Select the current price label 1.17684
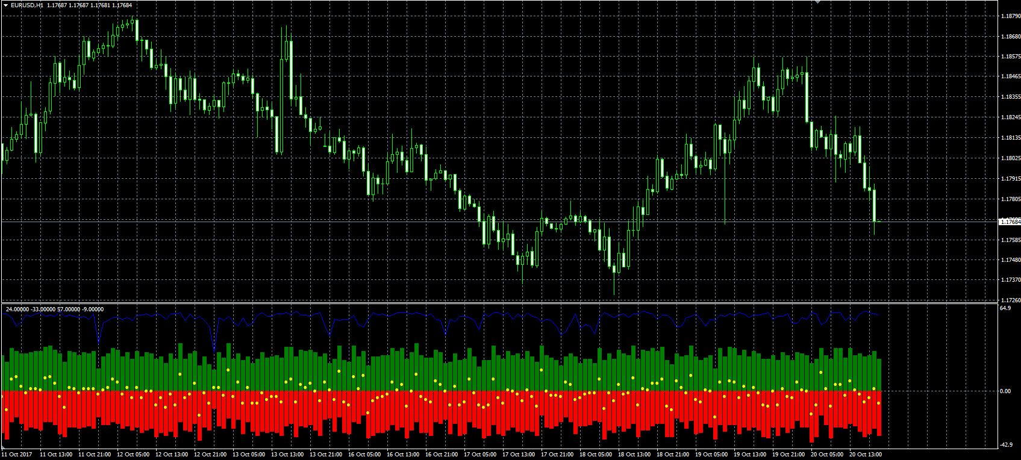The width and height of the screenshot is (1021, 460). point(1010,222)
